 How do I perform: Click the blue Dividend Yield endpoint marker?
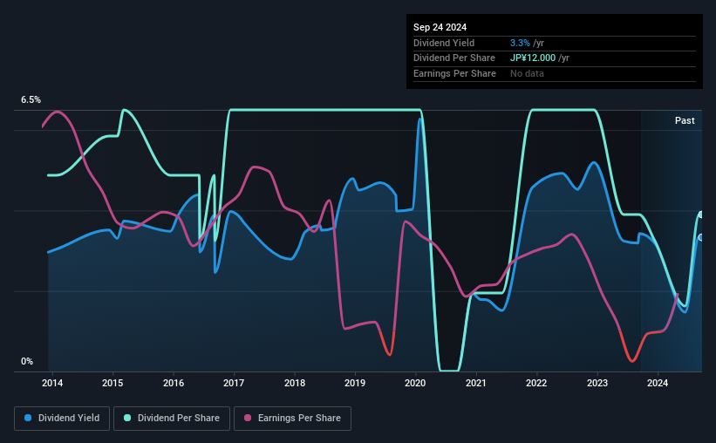tap(701, 237)
